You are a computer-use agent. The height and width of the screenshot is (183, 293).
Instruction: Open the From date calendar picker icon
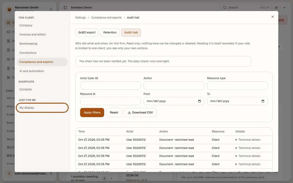pos(200,101)
